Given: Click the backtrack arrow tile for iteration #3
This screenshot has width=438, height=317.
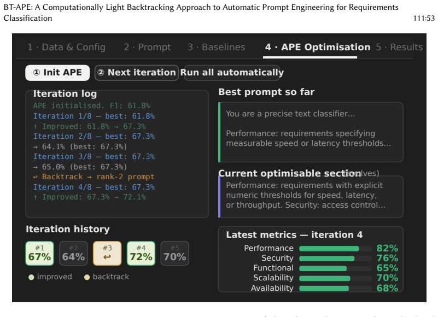Looking at the screenshot, I should pyautogui.click(x=107, y=253).
